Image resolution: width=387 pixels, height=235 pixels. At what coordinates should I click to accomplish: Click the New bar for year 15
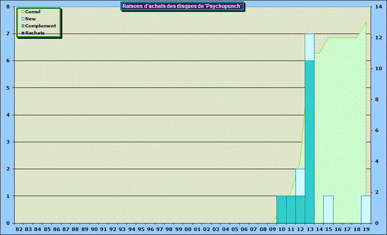coord(328,209)
